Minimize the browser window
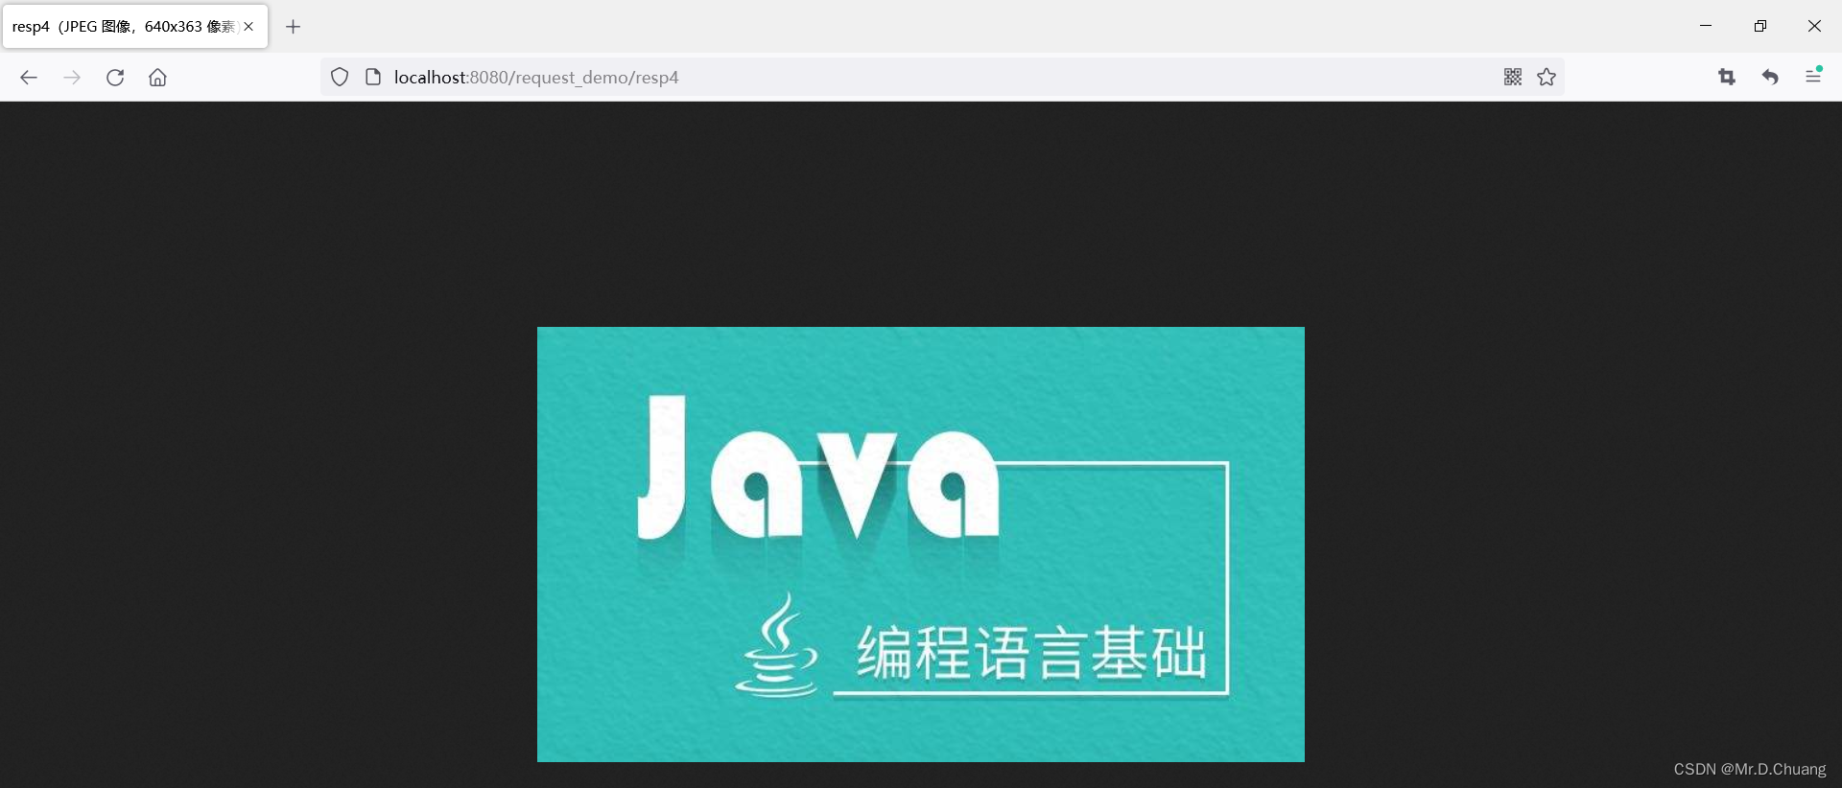The width and height of the screenshot is (1842, 788). (x=1706, y=26)
